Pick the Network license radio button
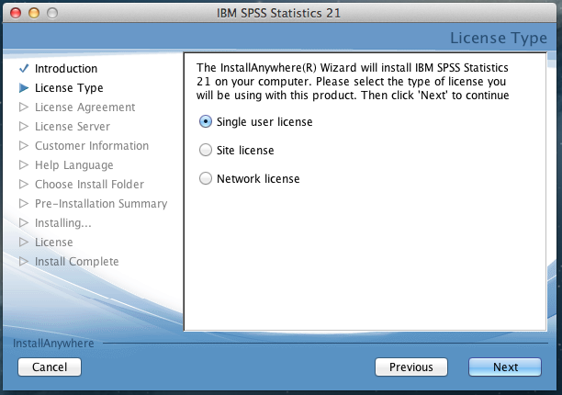This screenshot has width=562, height=395. click(206, 178)
